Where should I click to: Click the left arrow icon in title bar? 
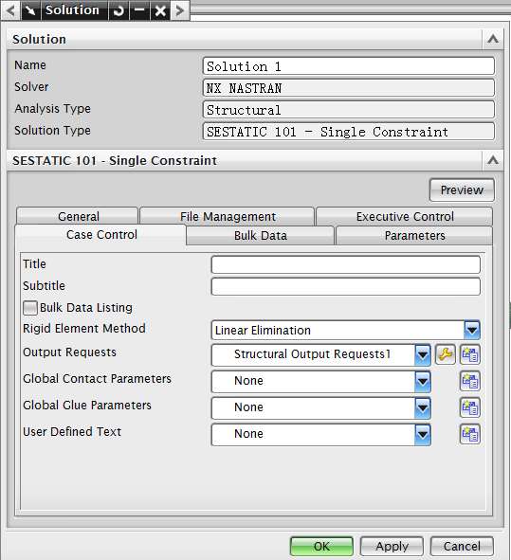10,10
